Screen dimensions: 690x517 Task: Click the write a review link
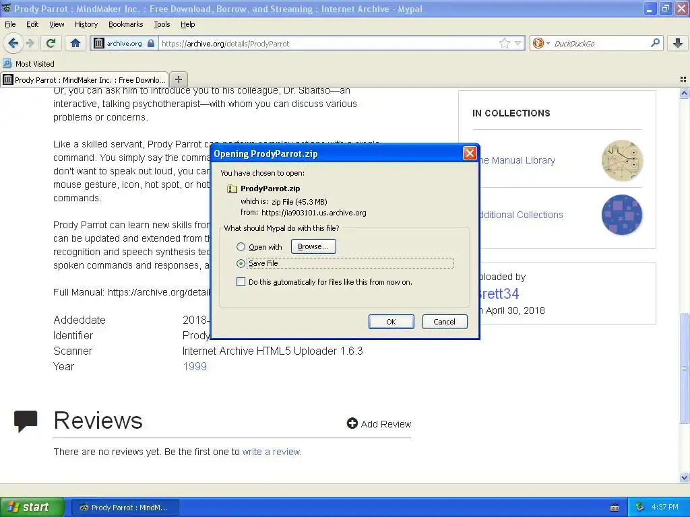coord(272,452)
